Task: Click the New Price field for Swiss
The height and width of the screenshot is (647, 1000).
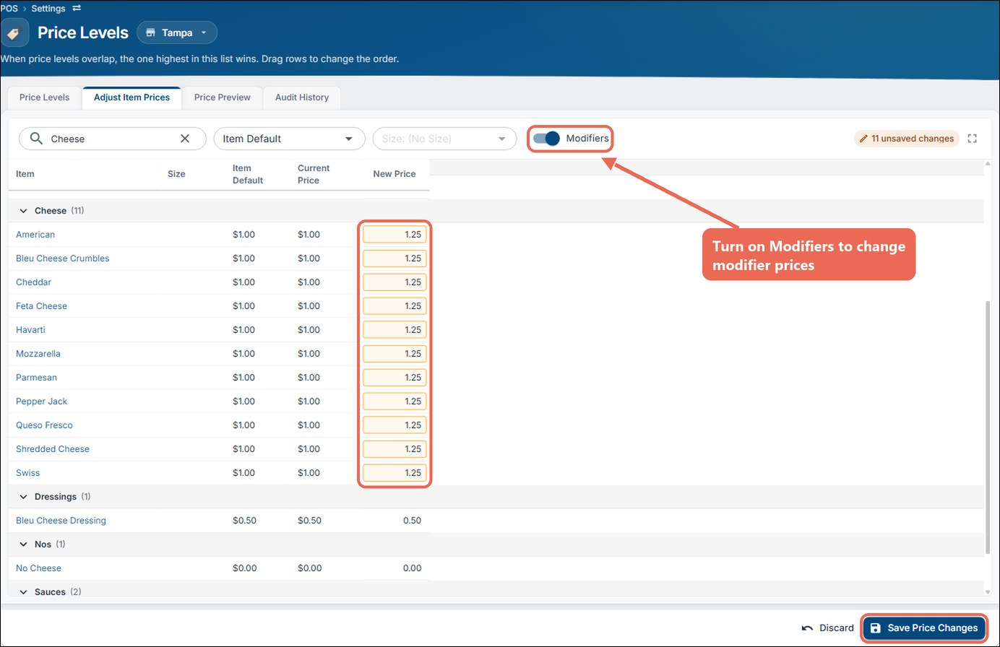Action: coord(395,473)
